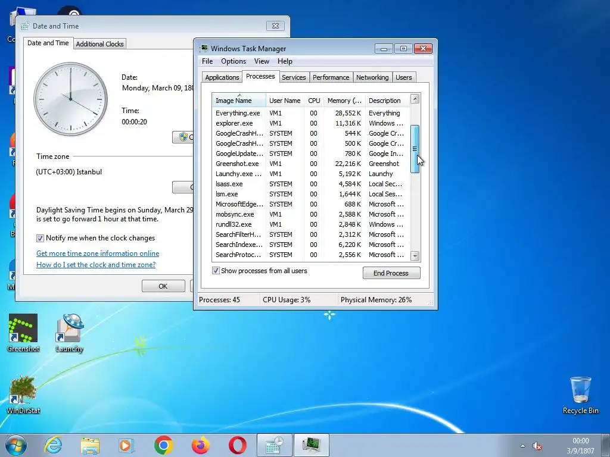Click process list scroll down arrow
The image size is (610, 457).
coord(415,255)
